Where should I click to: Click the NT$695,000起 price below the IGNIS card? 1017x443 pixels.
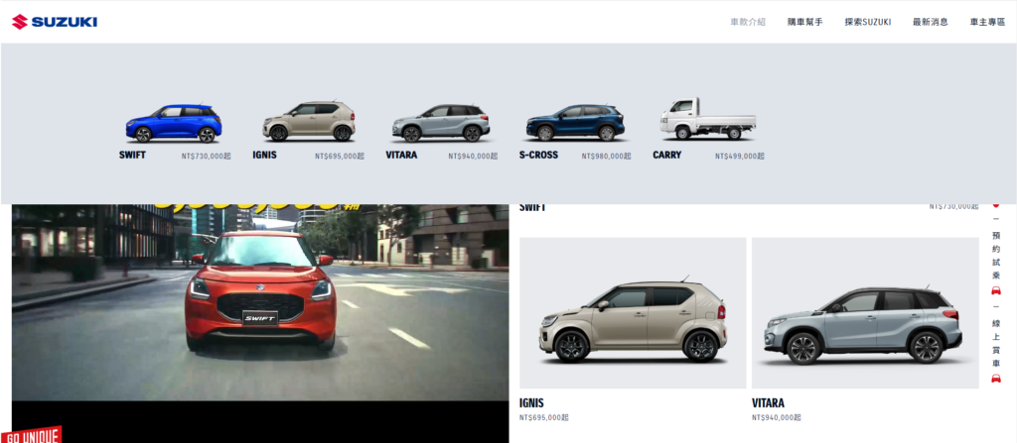pos(544,418)
